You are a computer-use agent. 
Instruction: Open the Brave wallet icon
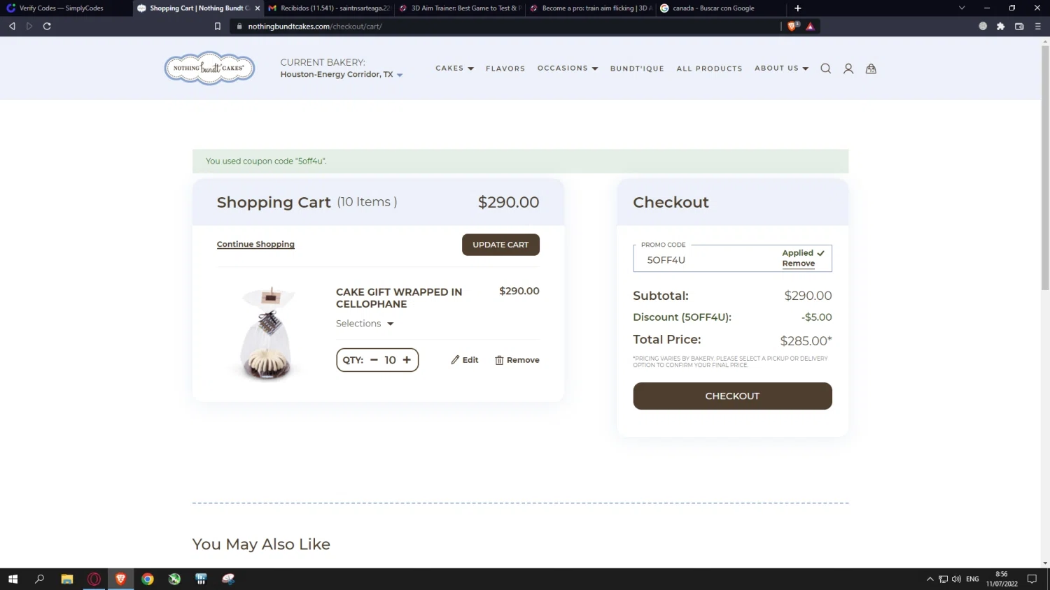1019,26
